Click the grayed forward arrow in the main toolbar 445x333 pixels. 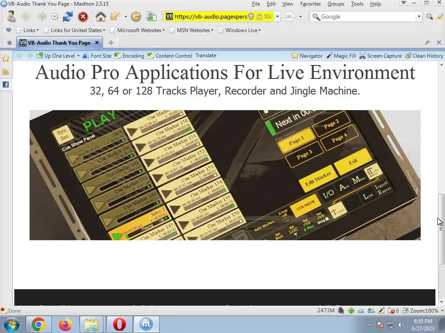[x=42, y=16]
